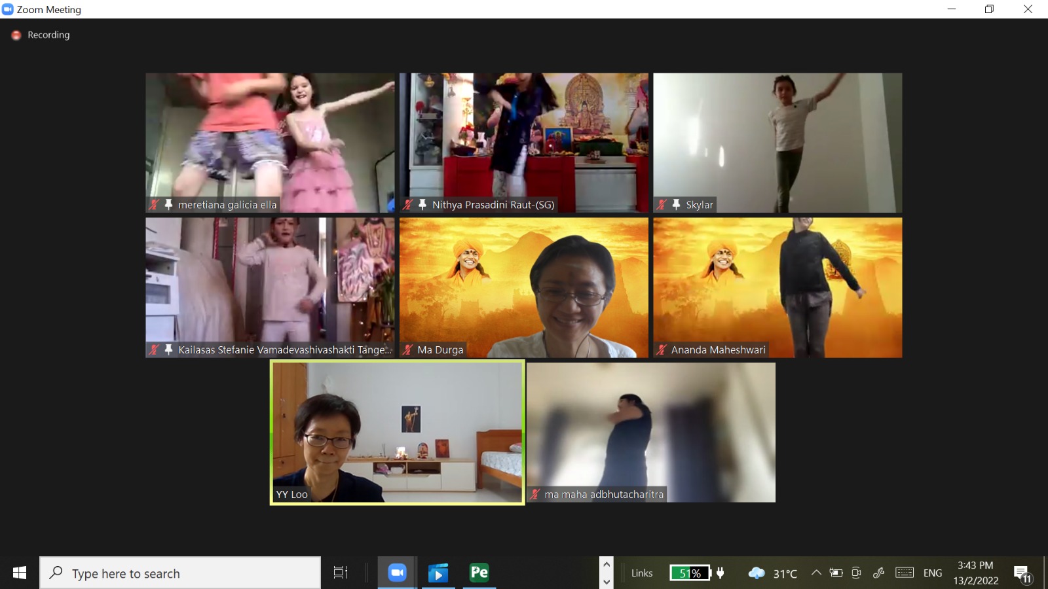Image resolution: width=1048 pixels, height=589 pixels.
Task: Expand the hidden system tray icons chevron
Action: pyautogui.click(x=816, y=573)
